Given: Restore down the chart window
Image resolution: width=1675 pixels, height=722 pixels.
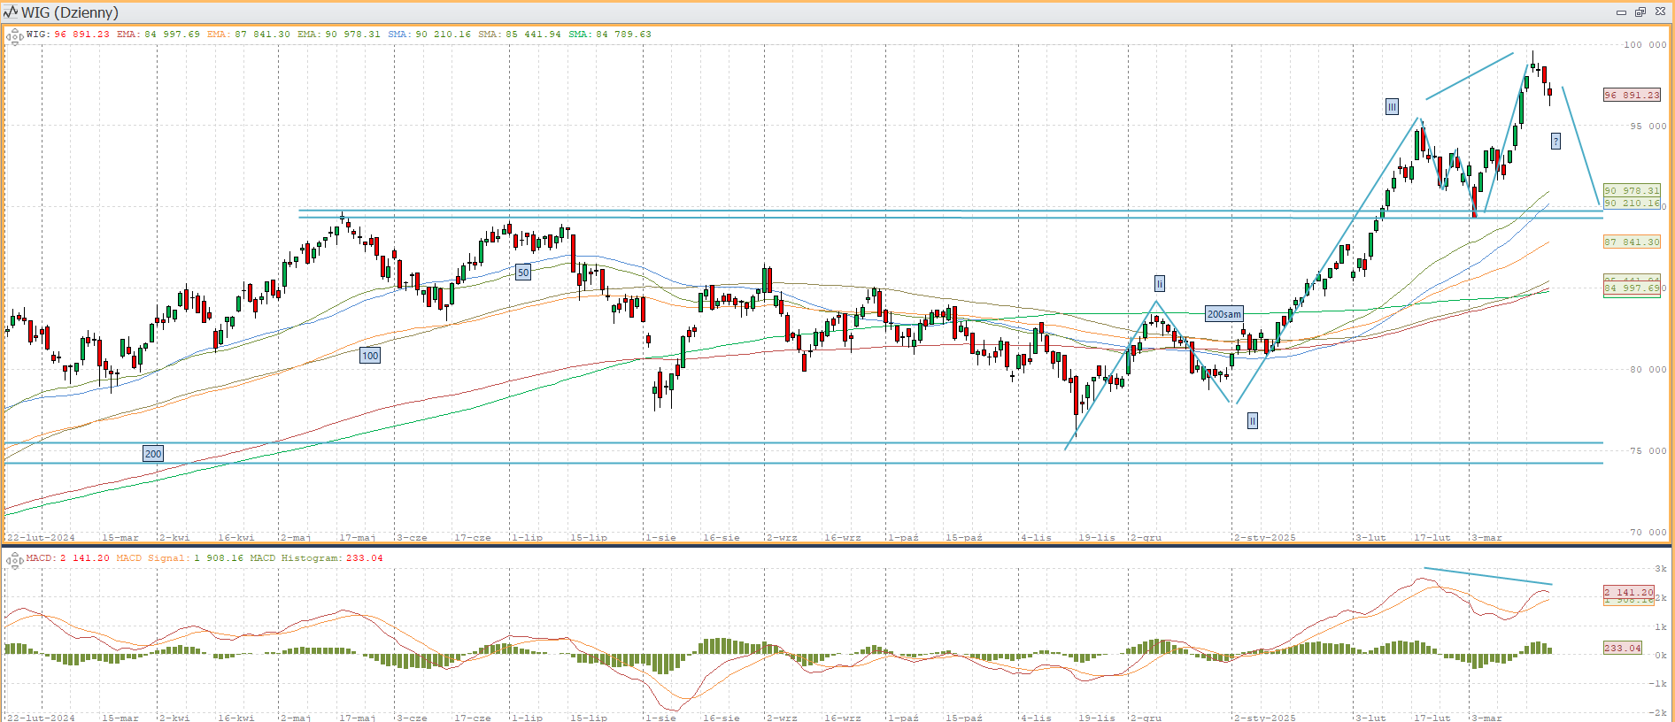Looking at the screenshot, I should click(1640, 12).
